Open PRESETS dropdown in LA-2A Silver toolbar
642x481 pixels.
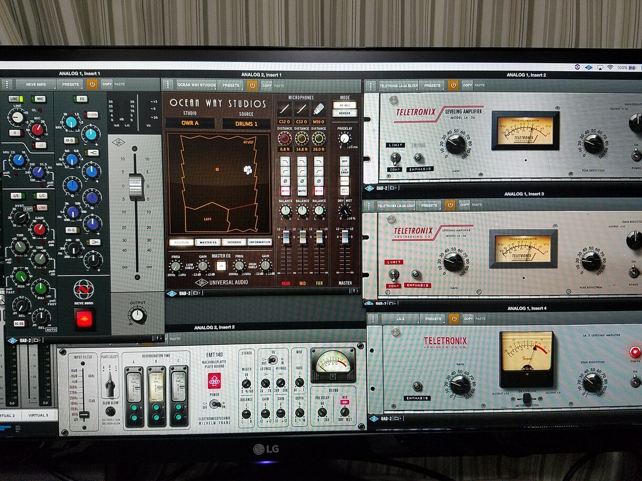pos(433,85)
